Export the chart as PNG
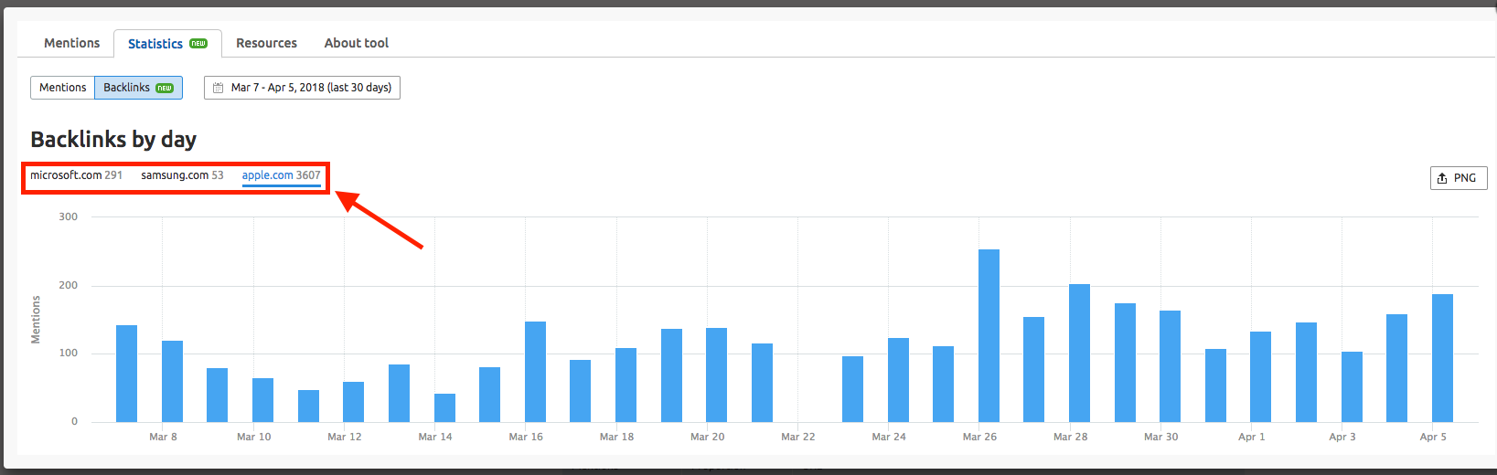Viewport: 1497px width, 475px height. [1459, 178]
